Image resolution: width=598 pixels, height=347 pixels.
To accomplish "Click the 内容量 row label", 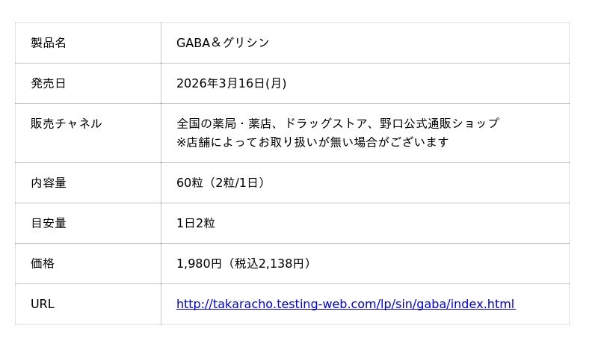I will (49, 183).
